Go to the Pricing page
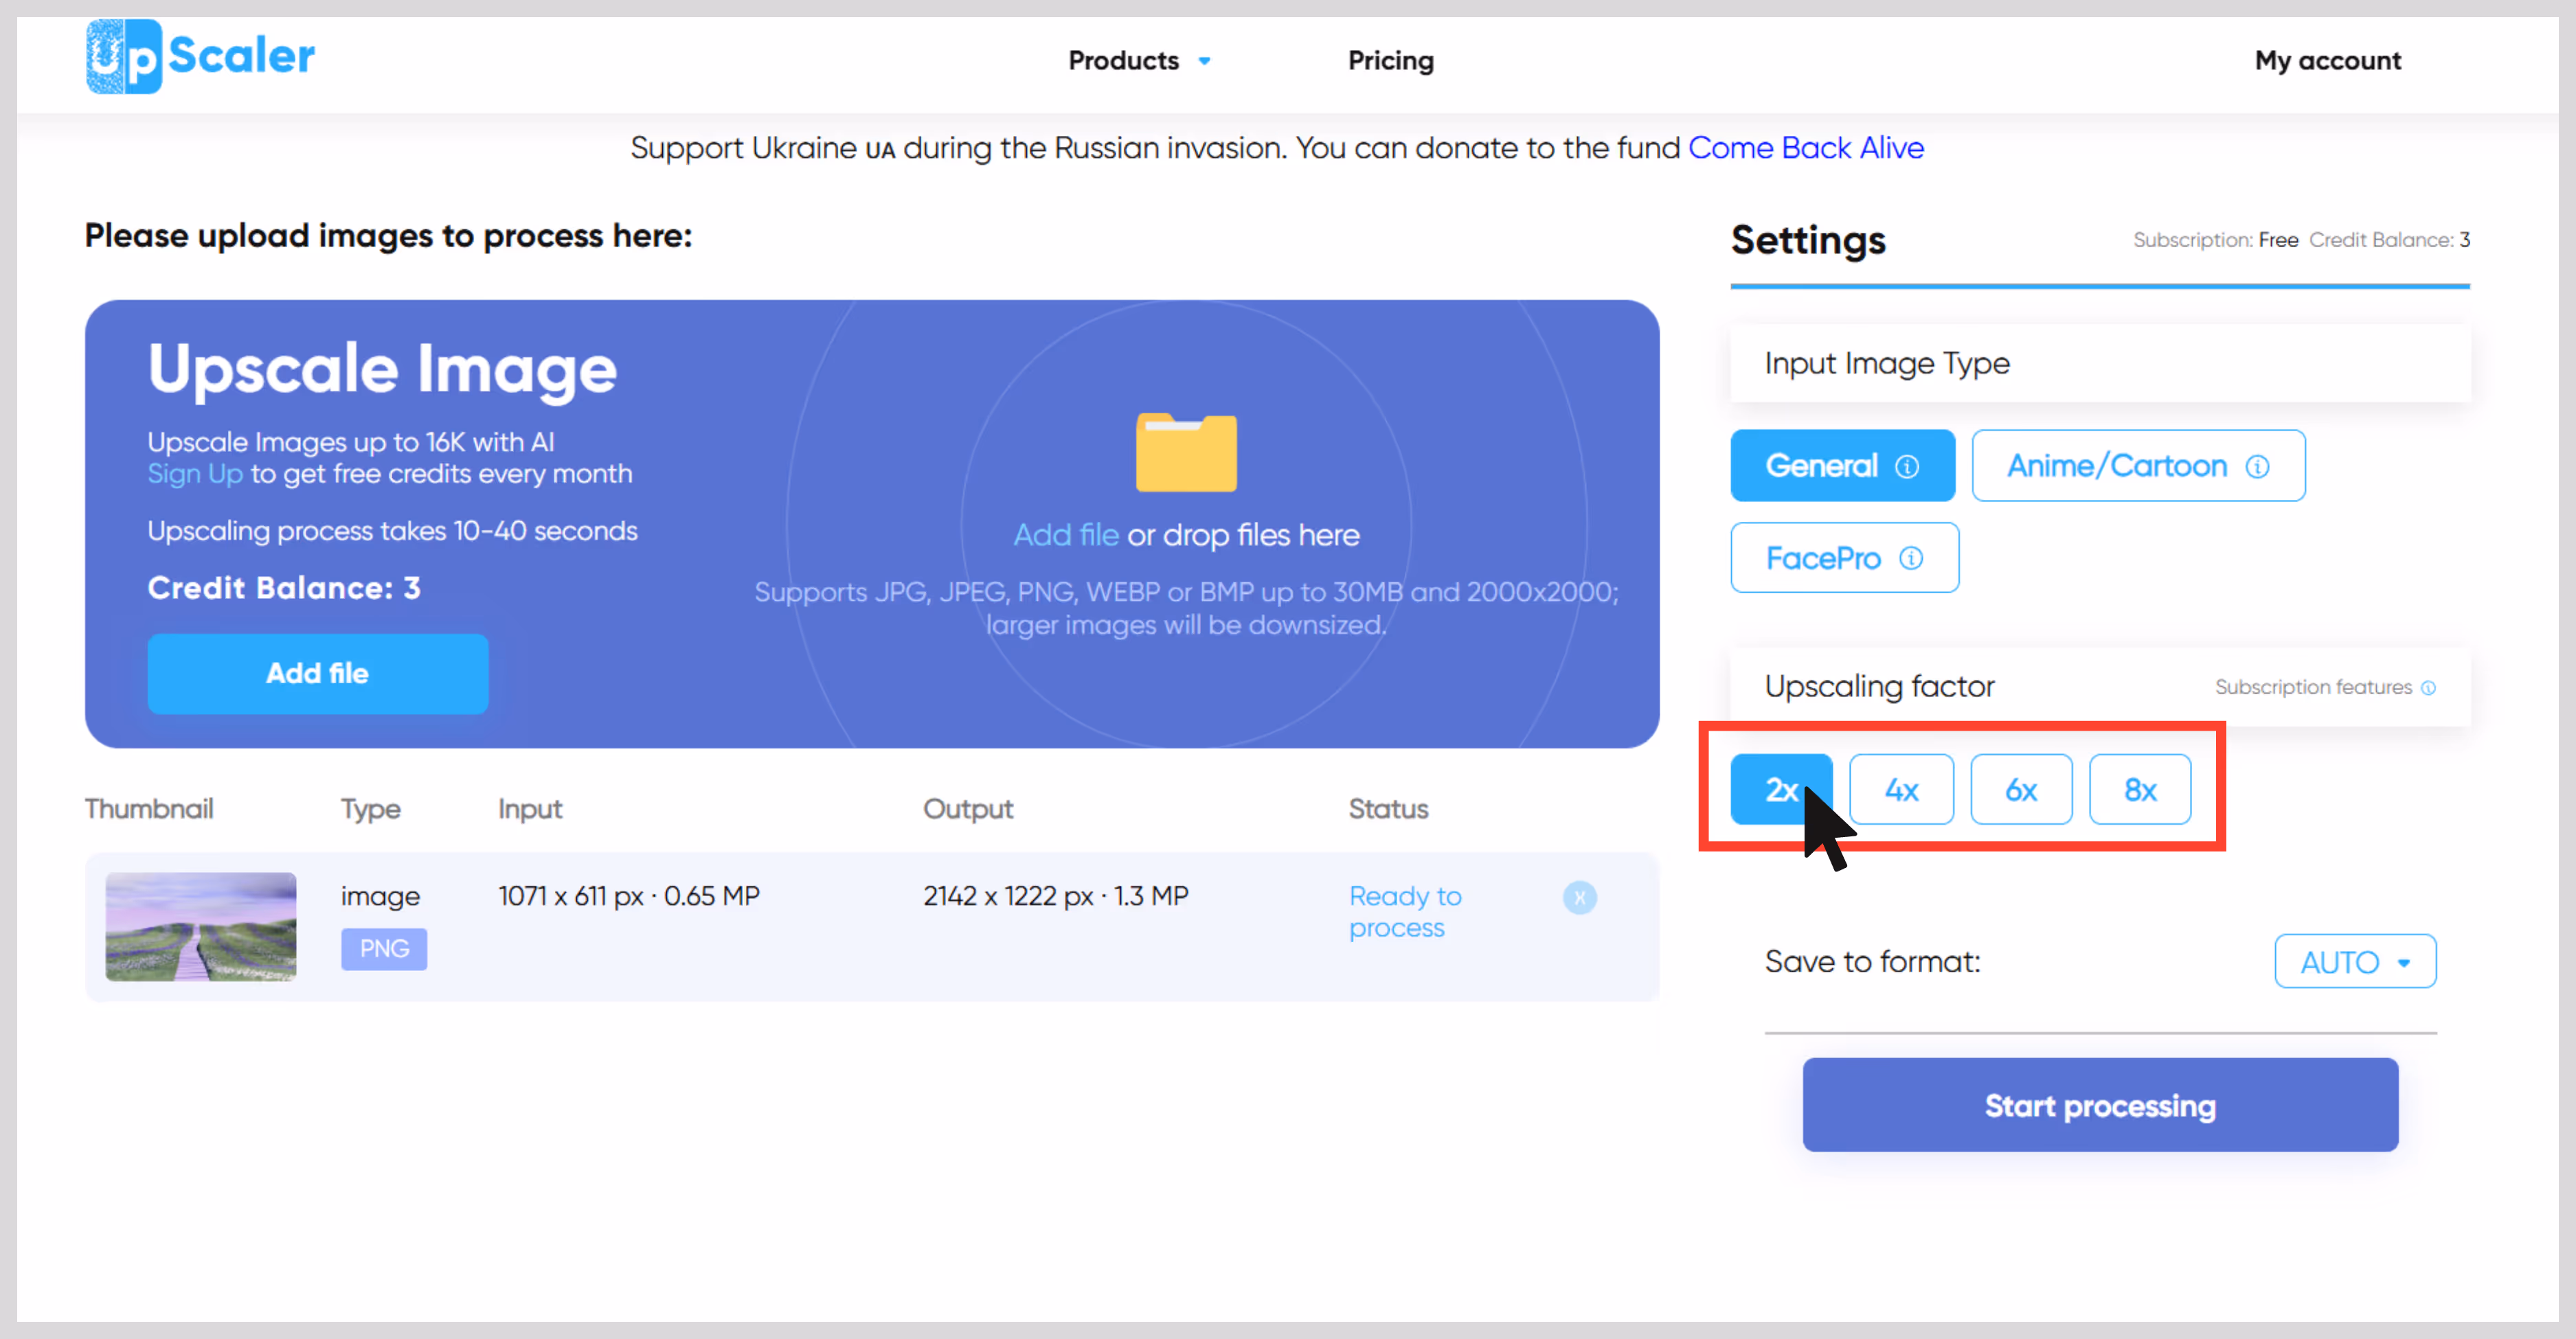 pos(1390,61)
